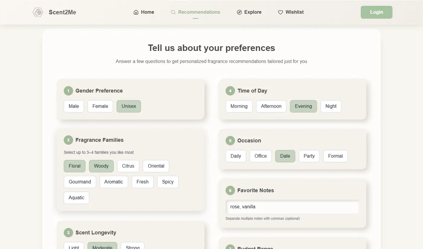Select the Daily occasion
The image size is (423, 249).
(236, 156)
